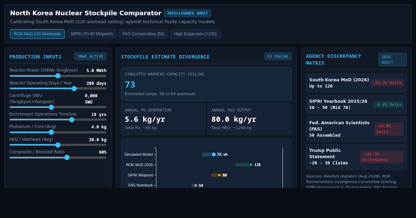The height and width of the screenshot is (218, 416).
Task: Click the Sources citation text
Action: click(352, 182)
